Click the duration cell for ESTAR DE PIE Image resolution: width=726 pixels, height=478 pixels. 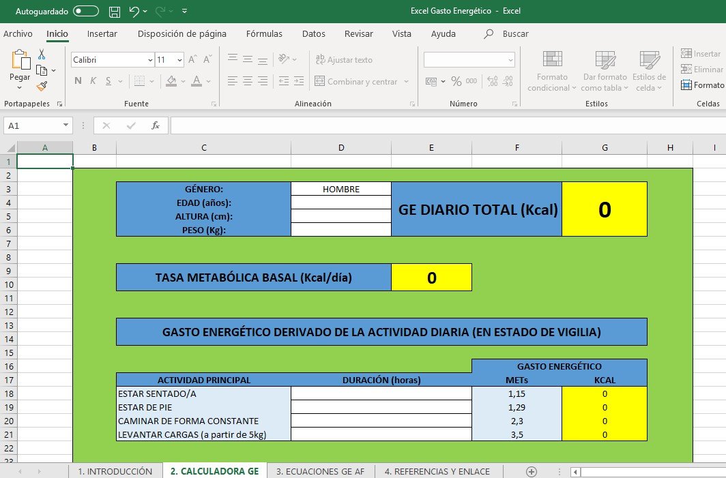pyautogui.click(x=381, y=407)
